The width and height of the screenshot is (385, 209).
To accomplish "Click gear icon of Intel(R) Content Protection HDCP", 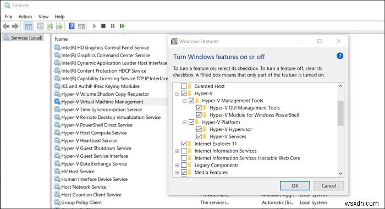I will click(57, 70).
